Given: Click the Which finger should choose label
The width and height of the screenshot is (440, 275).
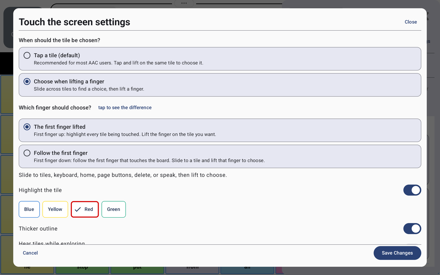Looking at the screenshot, I should point(55,108).
